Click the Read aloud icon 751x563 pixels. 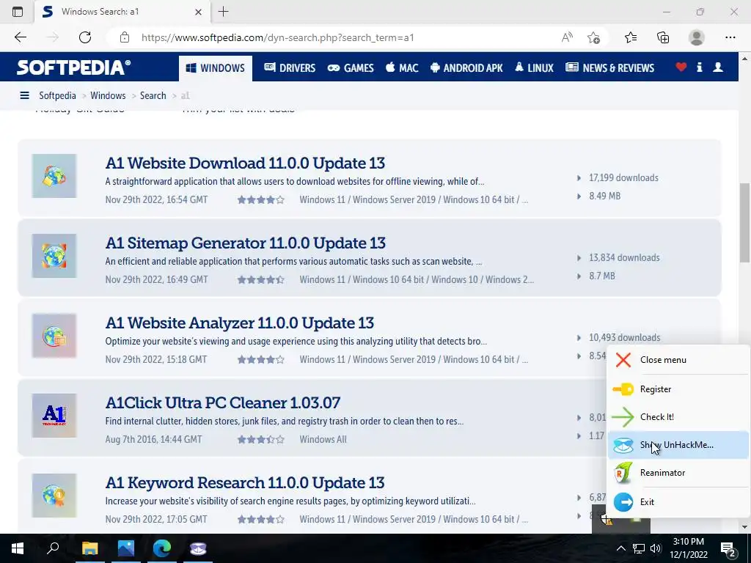pyautogui.click(x=567, y=37)
